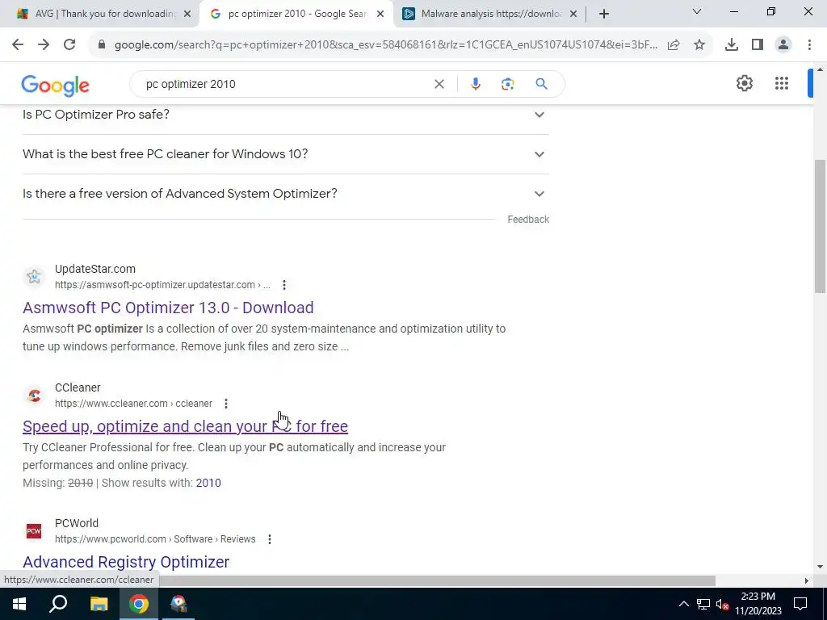Click the Feedback link
Image resolution: width=827 pixels, height=620 pixels.
click(528, 220)
